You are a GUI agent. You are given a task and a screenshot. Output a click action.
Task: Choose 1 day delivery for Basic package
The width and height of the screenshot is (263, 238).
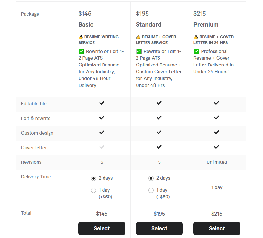click(x=93, y=190)
